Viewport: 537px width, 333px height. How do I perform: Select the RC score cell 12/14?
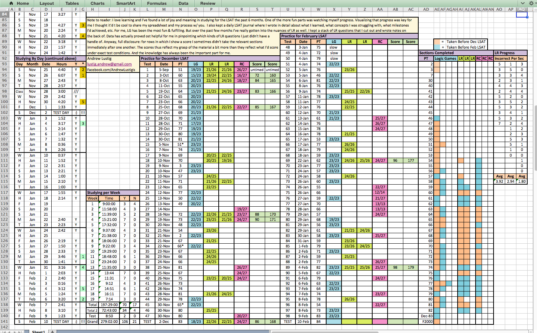click(380, 192)
